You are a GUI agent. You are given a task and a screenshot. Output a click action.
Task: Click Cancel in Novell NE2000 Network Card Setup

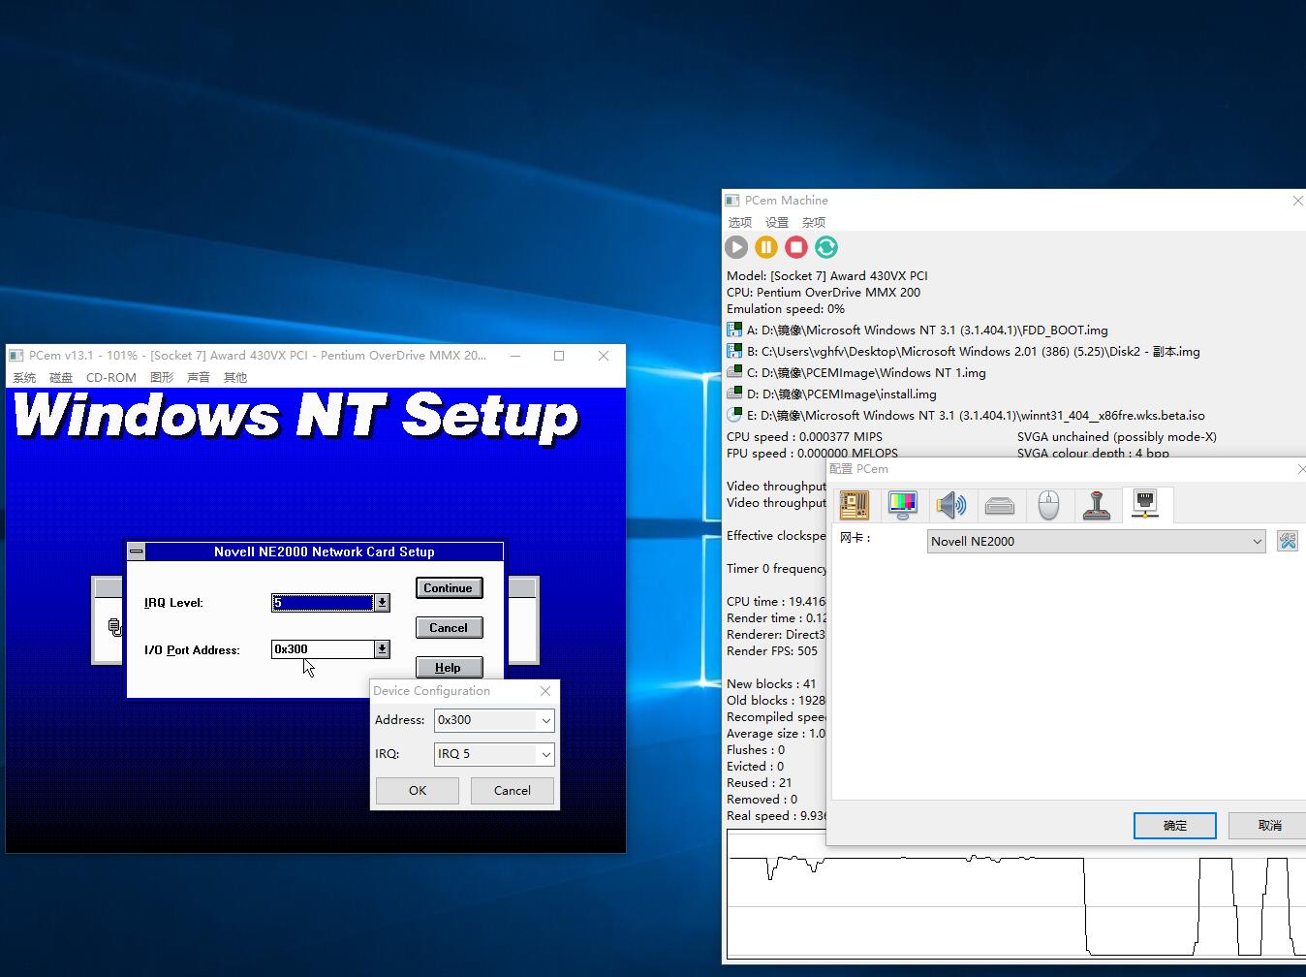449,628
